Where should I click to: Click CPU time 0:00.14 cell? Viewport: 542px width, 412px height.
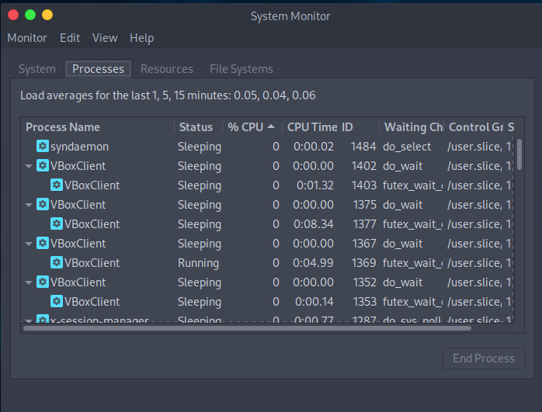(314, 302)
